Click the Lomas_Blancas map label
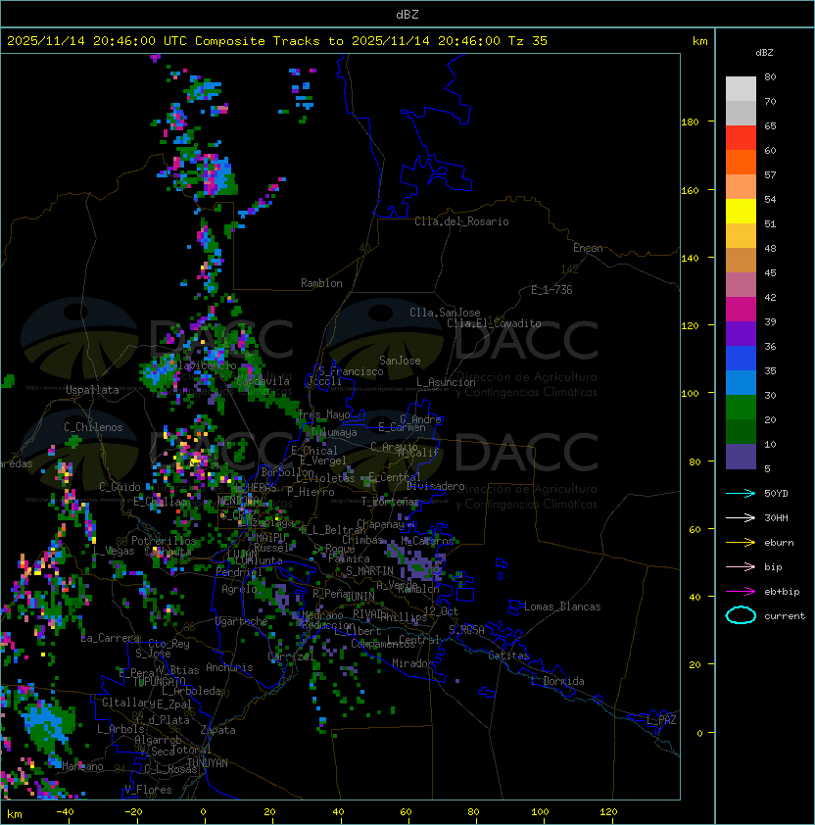This screenshot has width=815, height=825. pyautogui.click(x=562, y=607)
